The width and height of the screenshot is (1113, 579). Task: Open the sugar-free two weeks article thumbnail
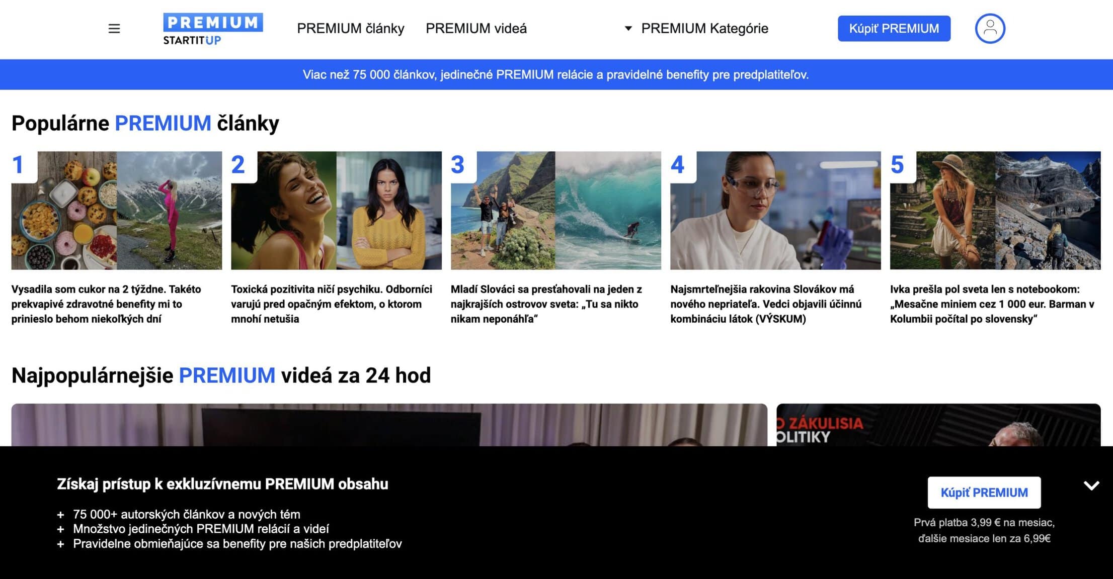[x=117, y=211]
